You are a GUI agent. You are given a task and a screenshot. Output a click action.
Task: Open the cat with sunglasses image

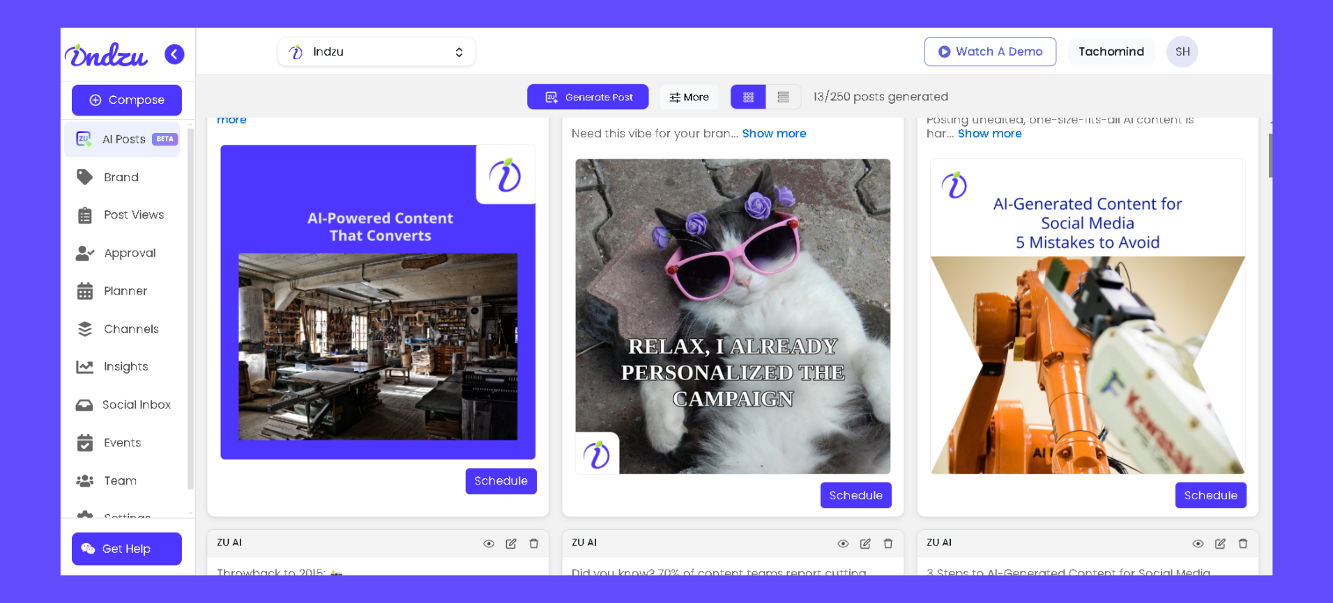pyautogui.click(x=733, y=317)
